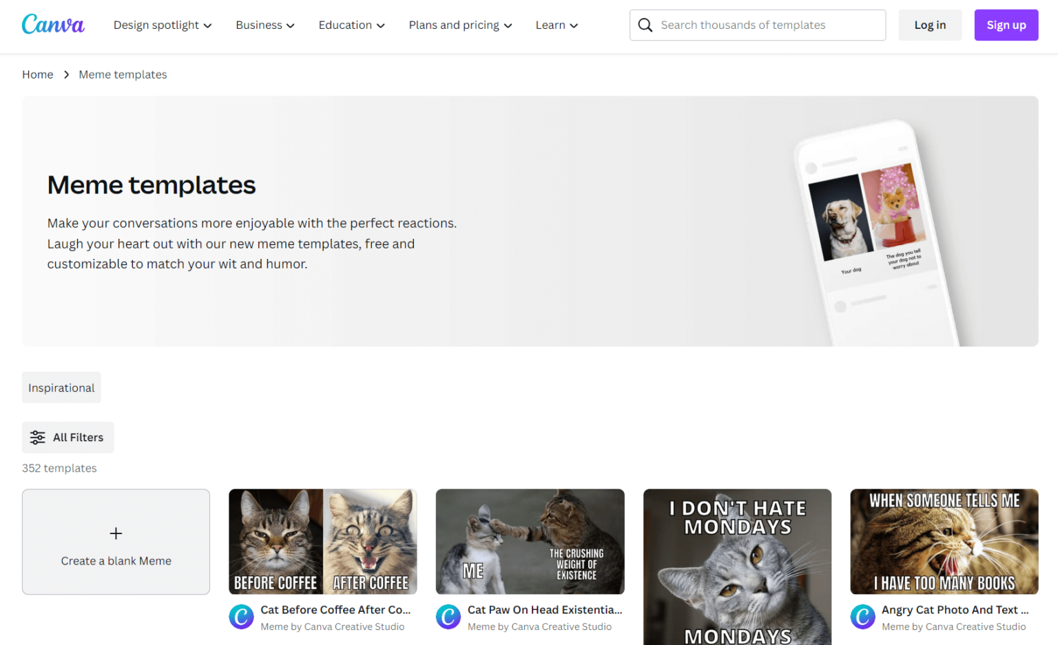The image size is (1058, 645).
Task: Open the I Don't Hate Mondays template
Action: [x=737, y=567]
